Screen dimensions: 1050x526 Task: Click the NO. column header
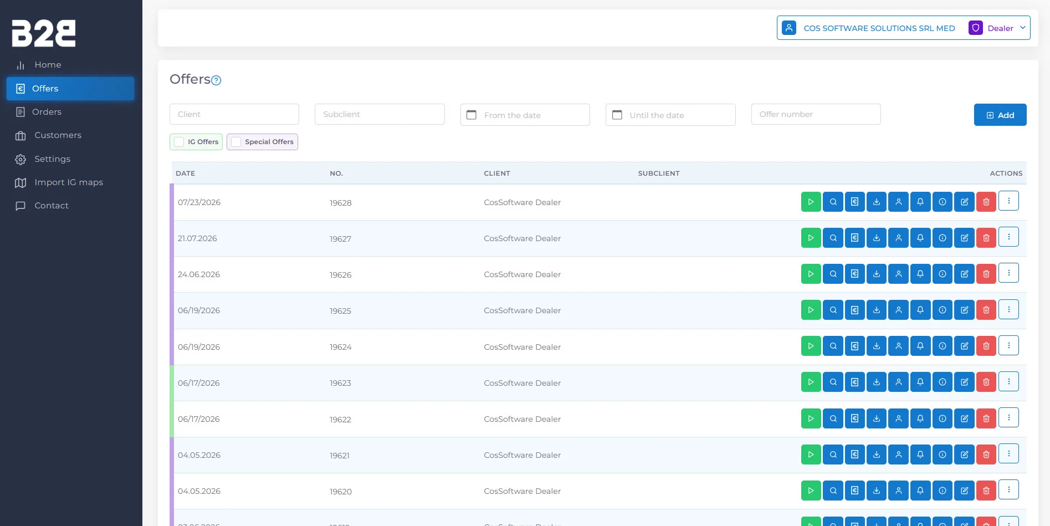click(x=336, y=173)
